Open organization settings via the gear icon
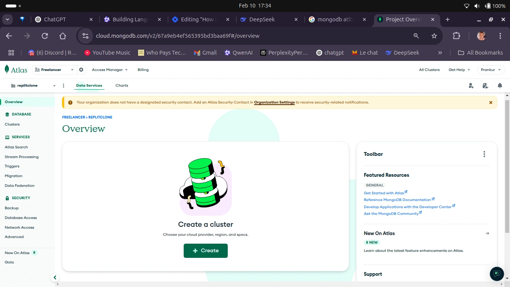This screenshot has height=287, width=510. click(x=81, y=70)
